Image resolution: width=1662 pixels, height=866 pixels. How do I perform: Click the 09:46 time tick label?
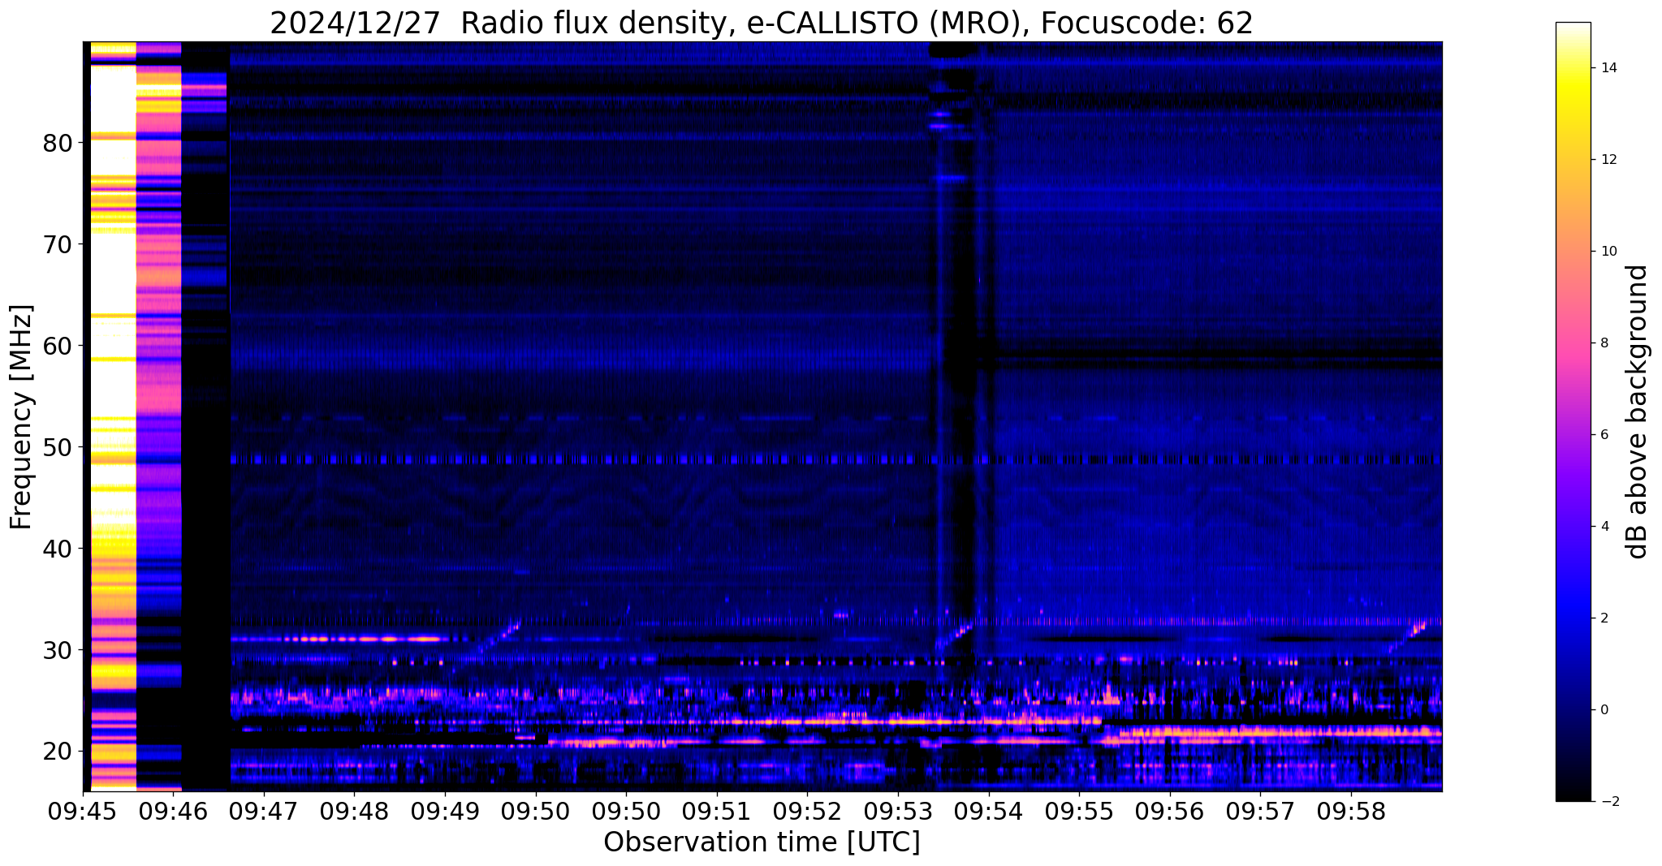pos(174,812)
